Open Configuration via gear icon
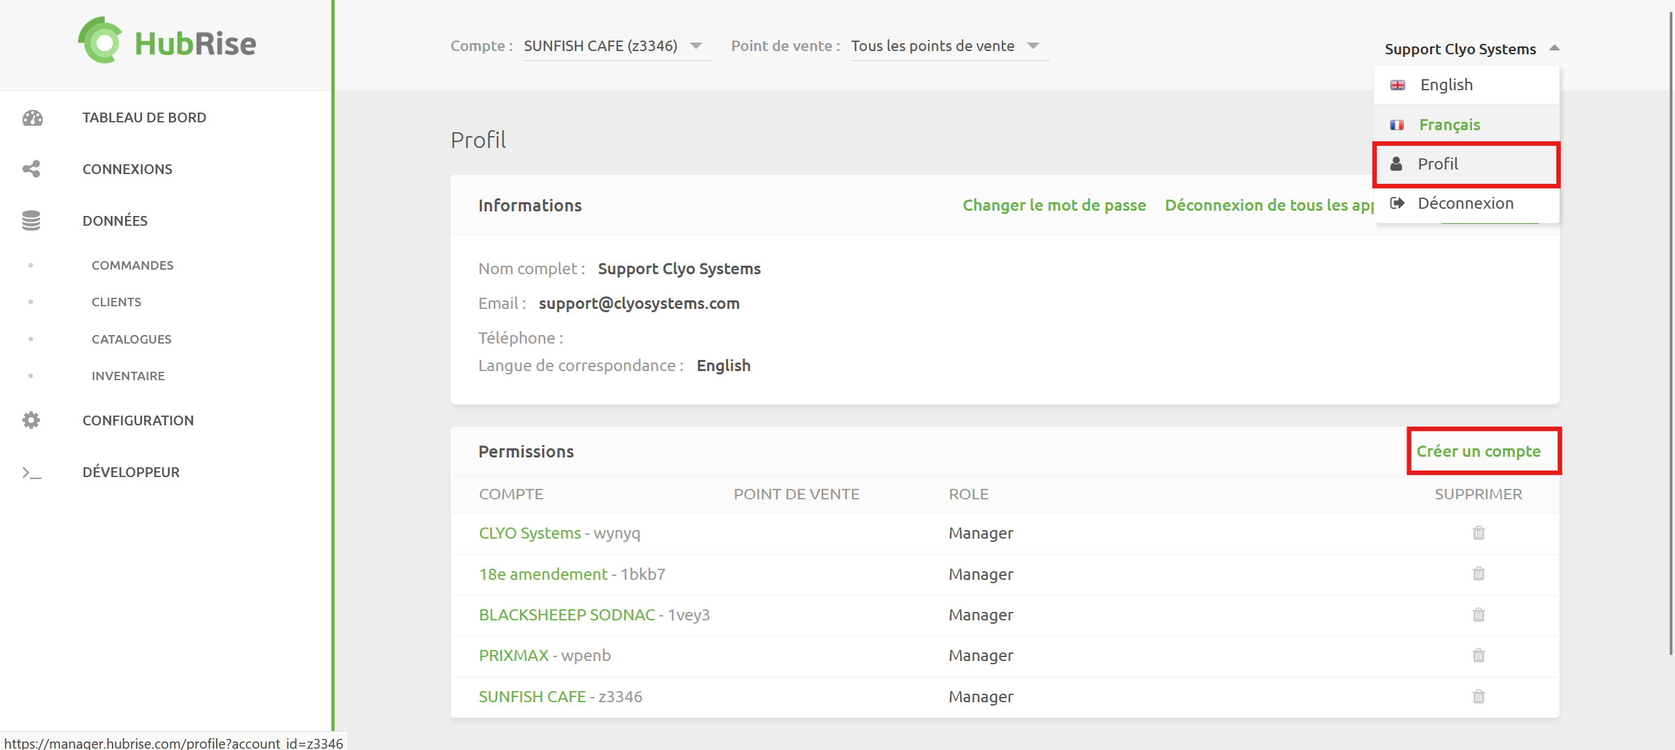This screenshot has height=750, width=1675. coord(31,420)
